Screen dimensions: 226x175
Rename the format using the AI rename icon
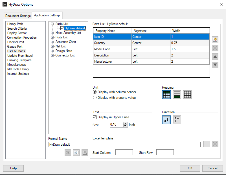pyautogui.click(x=76, y=152)
